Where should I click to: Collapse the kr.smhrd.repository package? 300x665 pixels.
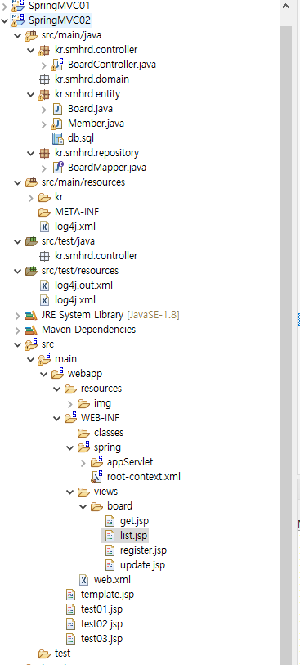tap(31, 153)
